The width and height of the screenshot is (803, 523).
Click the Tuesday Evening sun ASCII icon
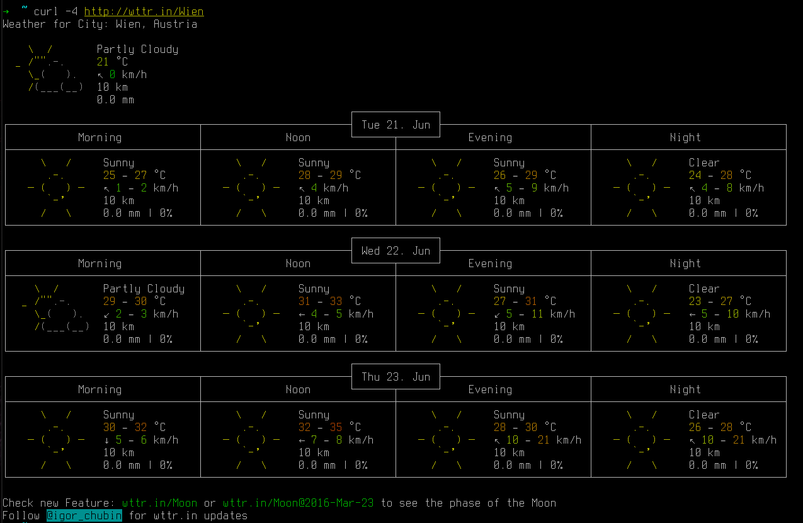447,188
